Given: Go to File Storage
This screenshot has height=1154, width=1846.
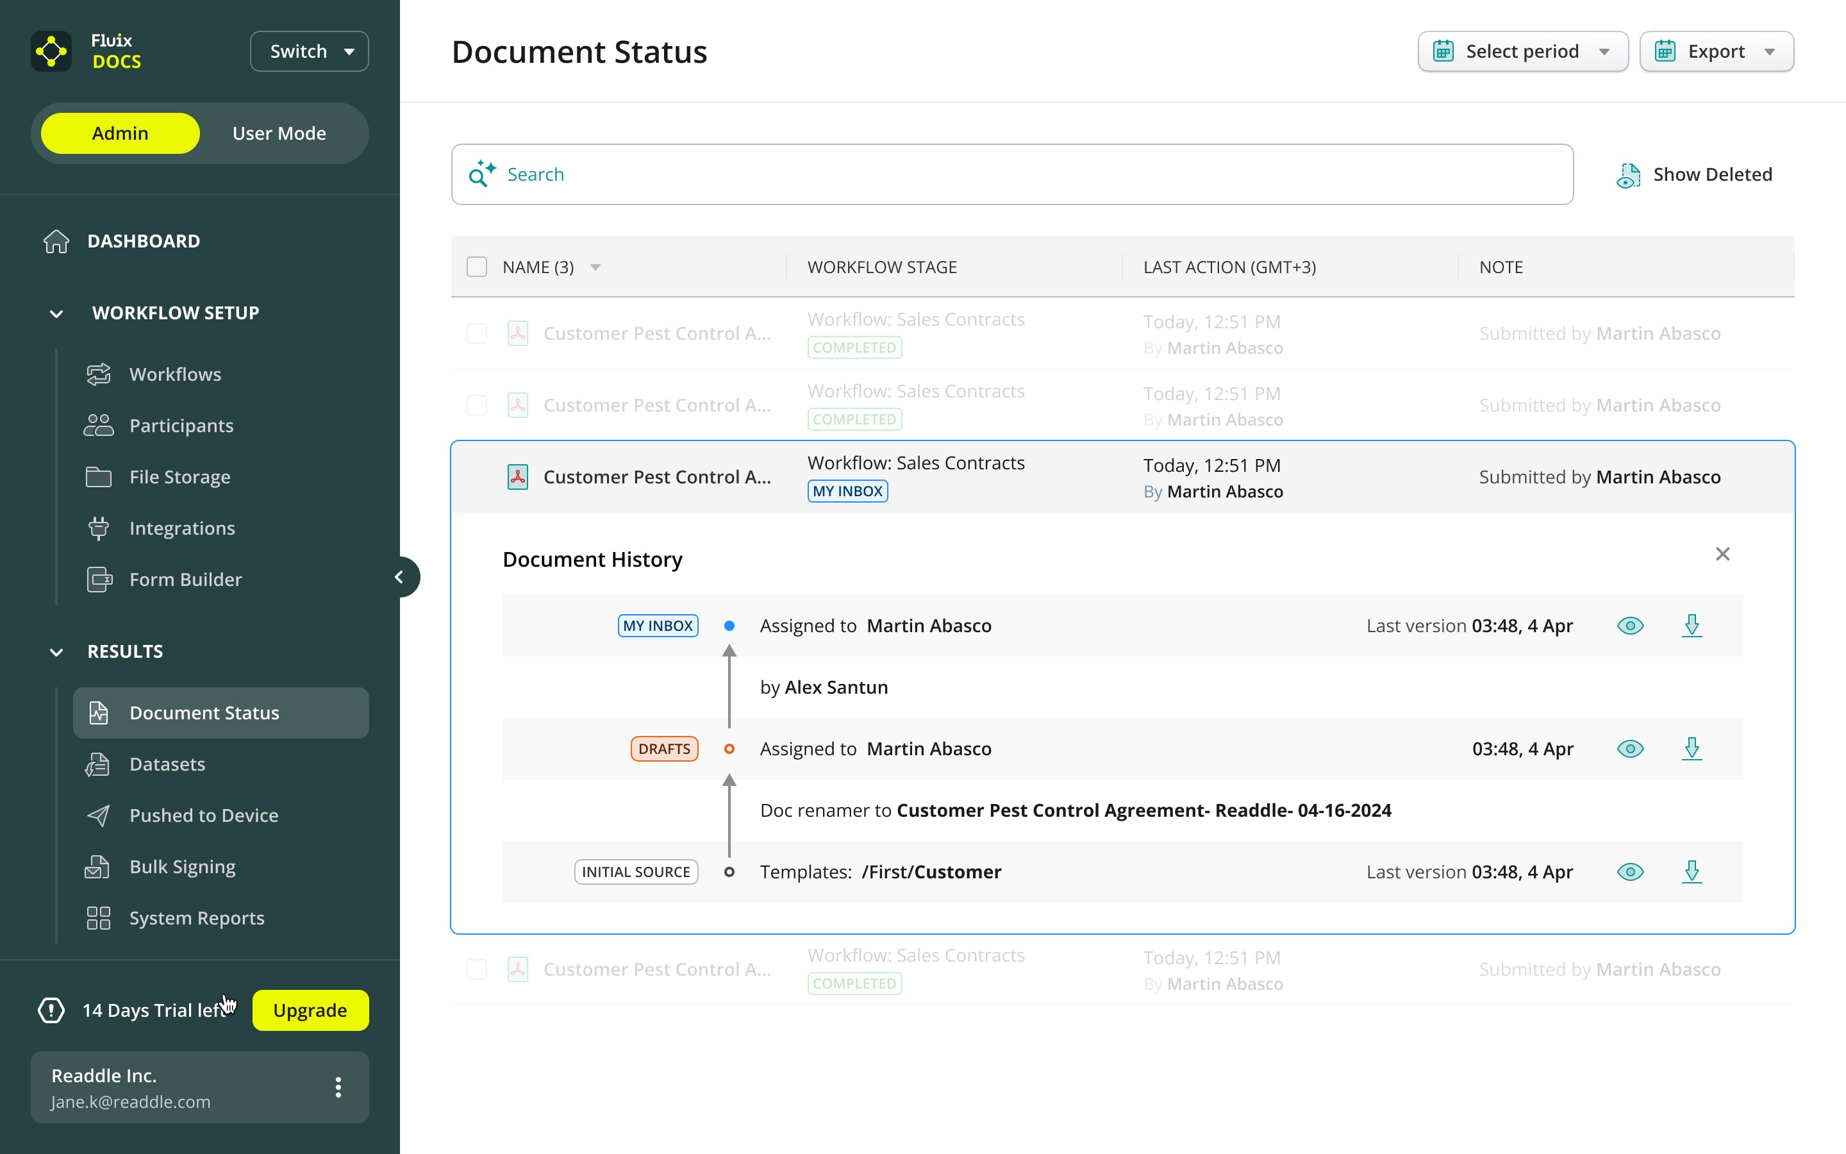Looking at the screenshot, I should [x=179, y=476].
